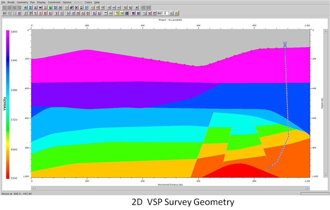Select the yellow FD finite-difference icon

[122, 13]
